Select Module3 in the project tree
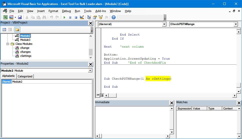 click(25, 40)
